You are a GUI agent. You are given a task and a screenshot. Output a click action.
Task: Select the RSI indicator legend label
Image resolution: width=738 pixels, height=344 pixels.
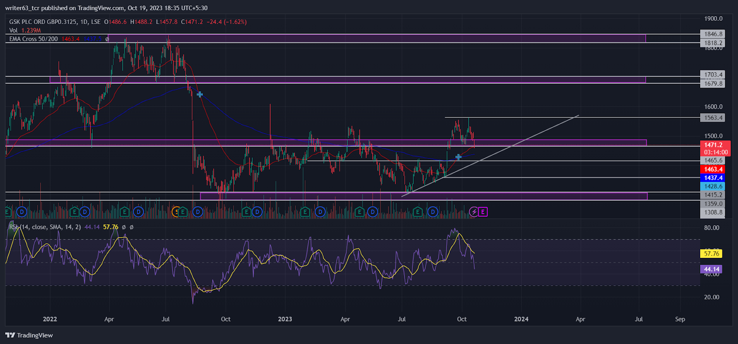click(x=45, y=227)
